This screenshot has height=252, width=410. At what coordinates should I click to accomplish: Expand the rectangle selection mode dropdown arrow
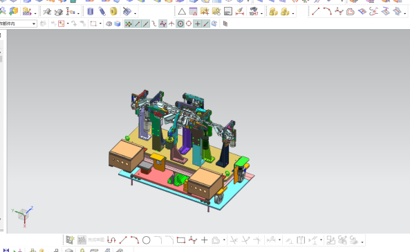100,24
